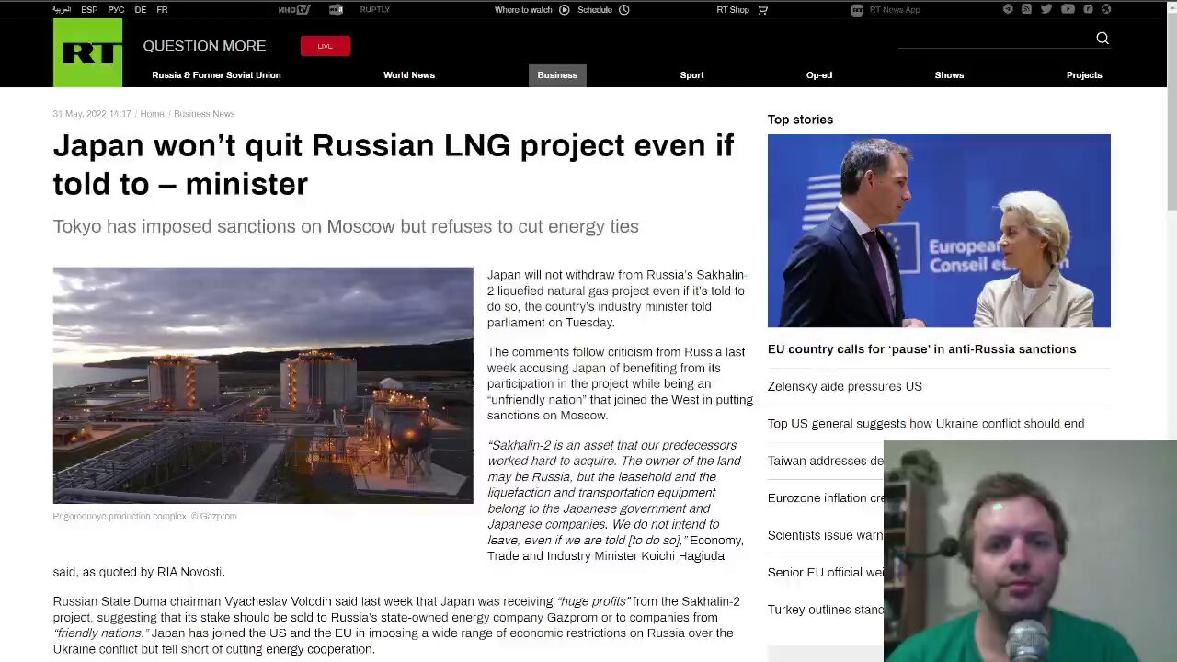Click the photo caption 'Prigorodnoye production complex'
This screenshot has height=662, width=1177.
click(x=144, y=517)
